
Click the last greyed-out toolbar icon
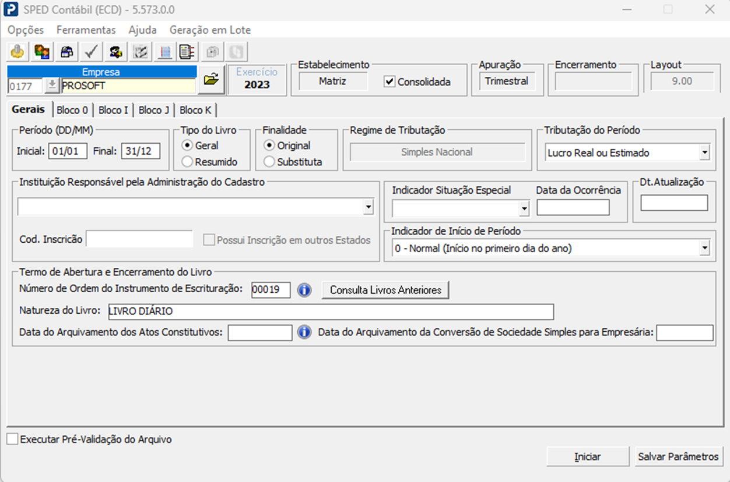coord(236,52)
